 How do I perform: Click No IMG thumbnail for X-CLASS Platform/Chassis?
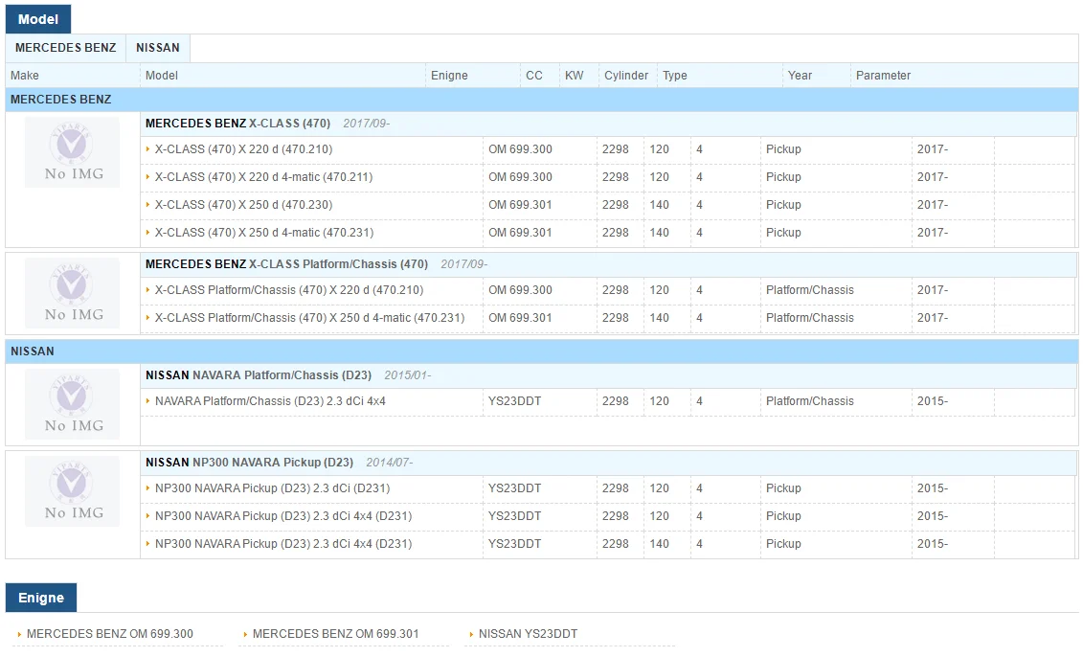pyautogui.click(x=72, y=293)
